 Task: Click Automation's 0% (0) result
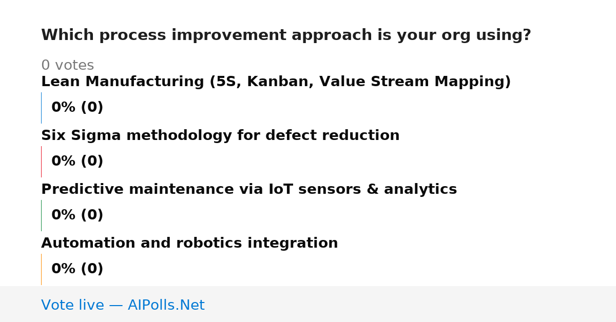click(x=77, y=269)
